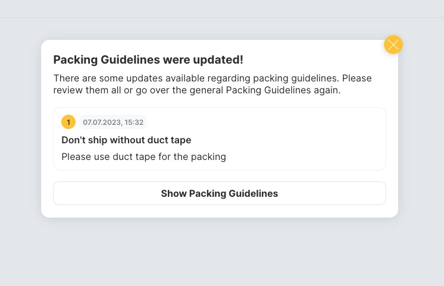Open the general Packing Guidelines via the bottom button
Screen dimensions: 444x286
220,193
